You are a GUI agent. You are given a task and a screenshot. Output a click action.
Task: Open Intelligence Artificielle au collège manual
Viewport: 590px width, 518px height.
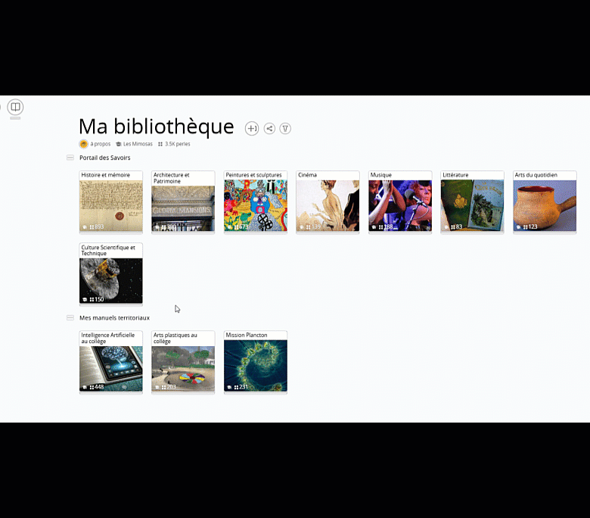click(x=111, y=362)
